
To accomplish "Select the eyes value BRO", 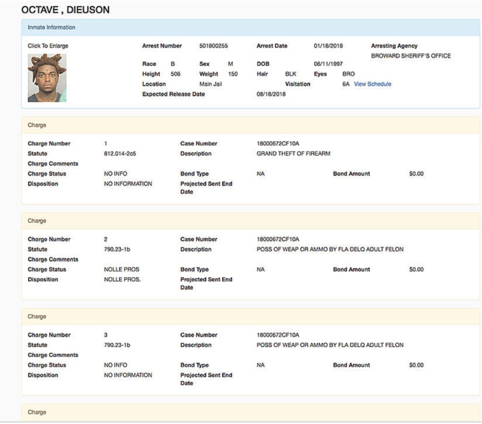I will pos(348,74).
